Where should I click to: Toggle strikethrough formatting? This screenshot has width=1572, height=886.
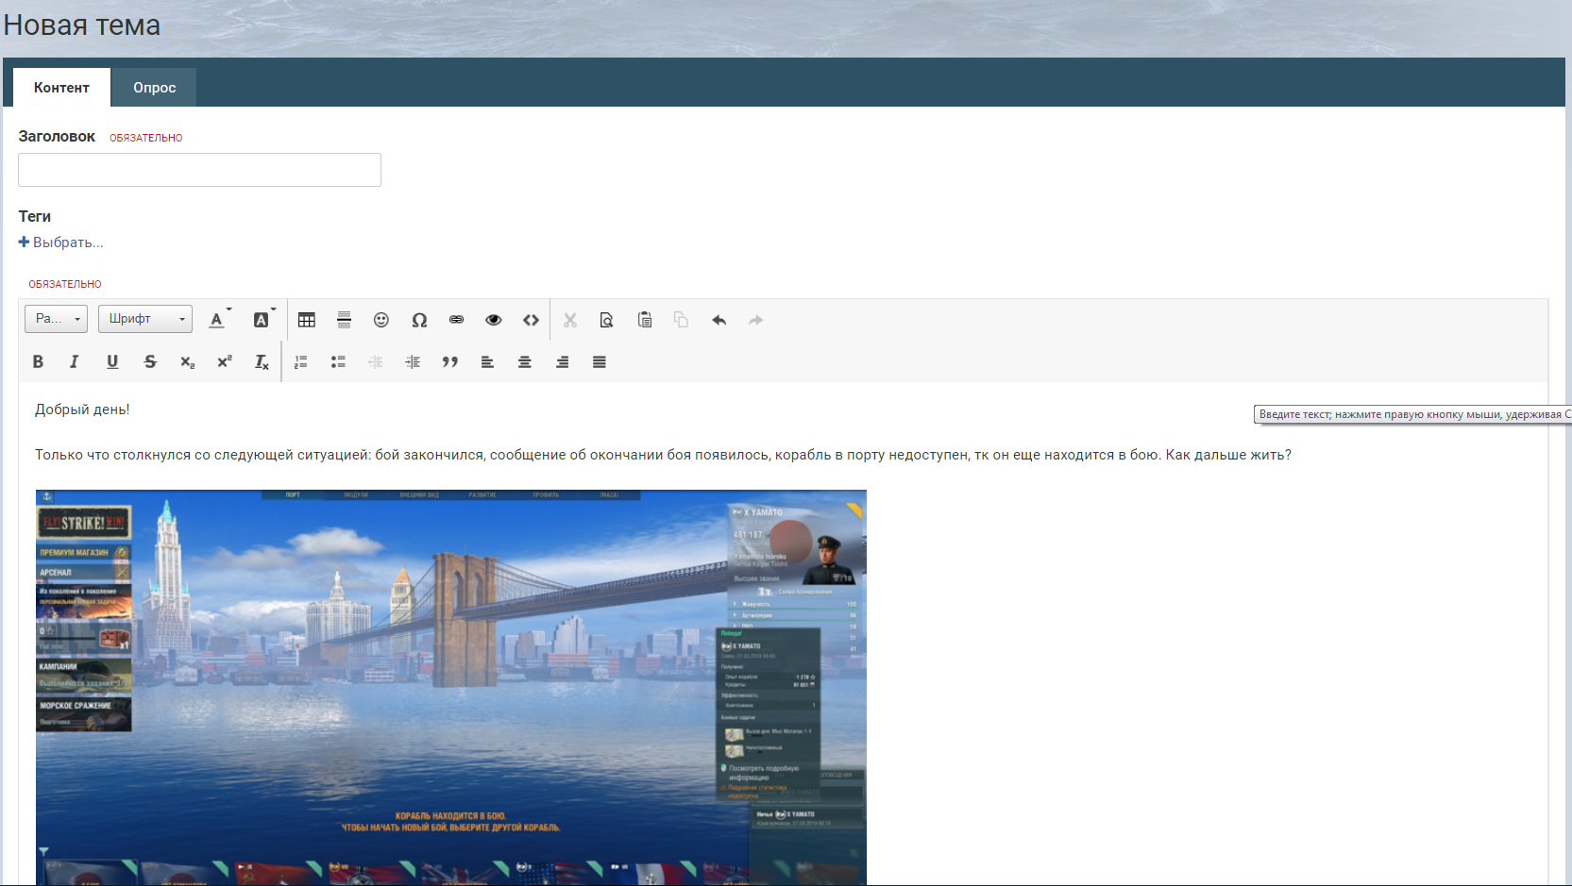[150, 361]
